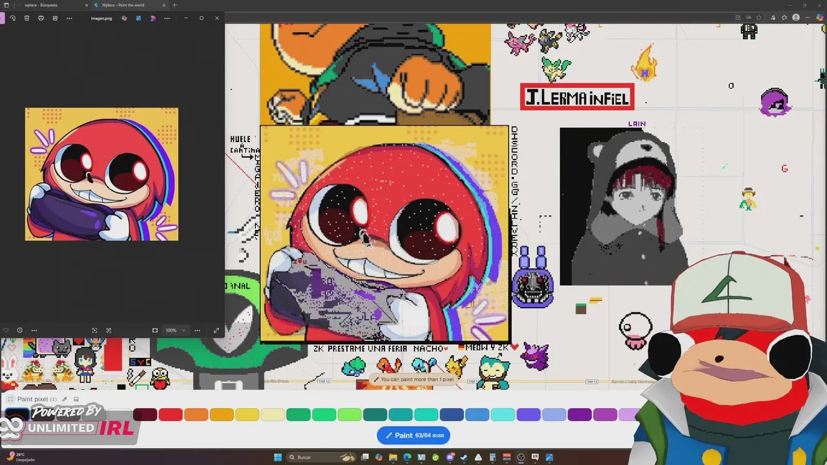Click the Windows Start button
The height and width of the screenshot is (465, 827).
278,457
